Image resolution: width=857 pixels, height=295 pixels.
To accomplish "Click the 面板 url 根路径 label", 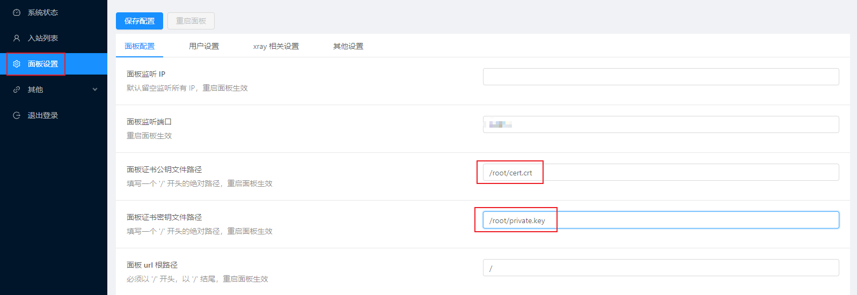I will [x=152, y=265].
